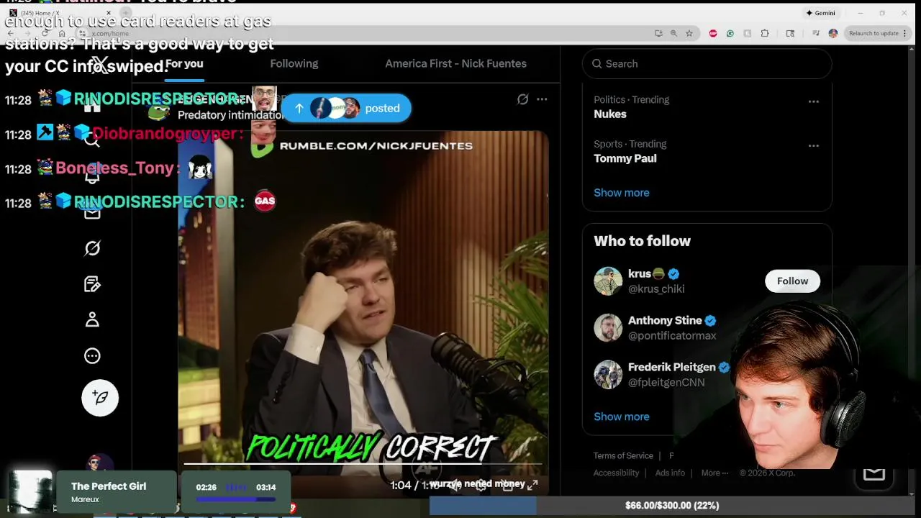Open options for the Nukes trend
The height and width of the screenshot is (518, 921).
pos(814,101)
